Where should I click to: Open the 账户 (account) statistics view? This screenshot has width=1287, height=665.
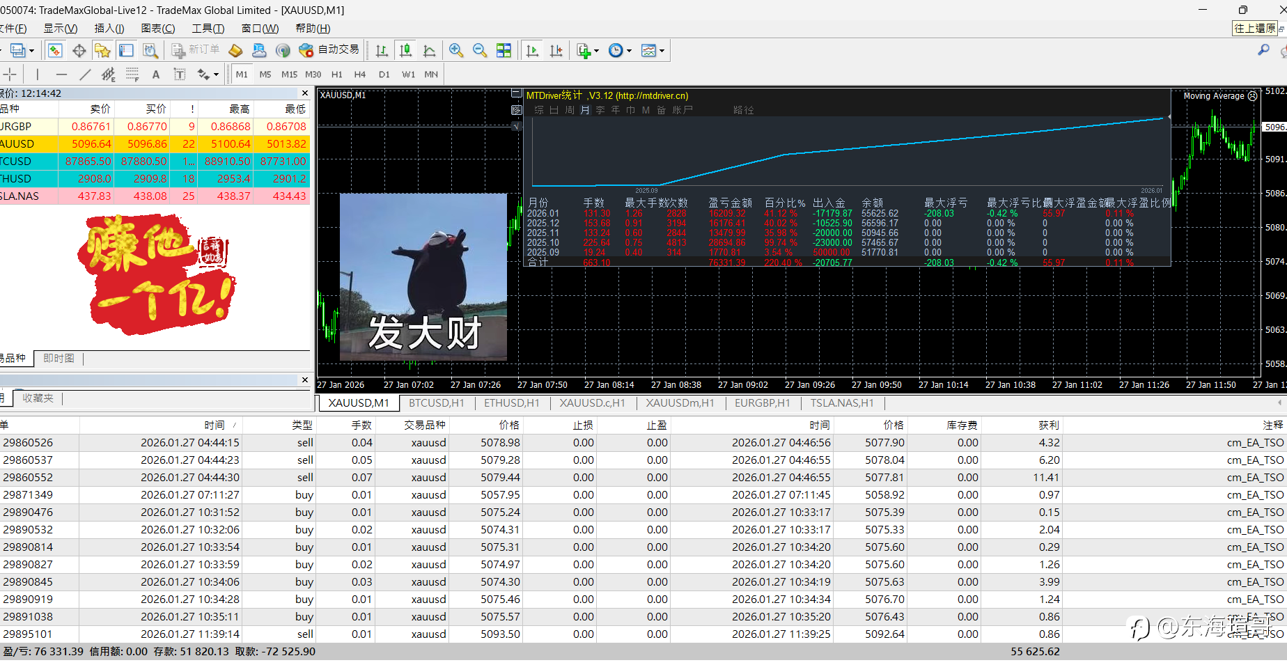tap(682, 110)
